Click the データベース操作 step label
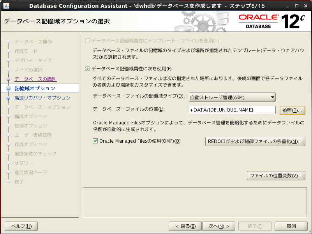 click(33, 42)
